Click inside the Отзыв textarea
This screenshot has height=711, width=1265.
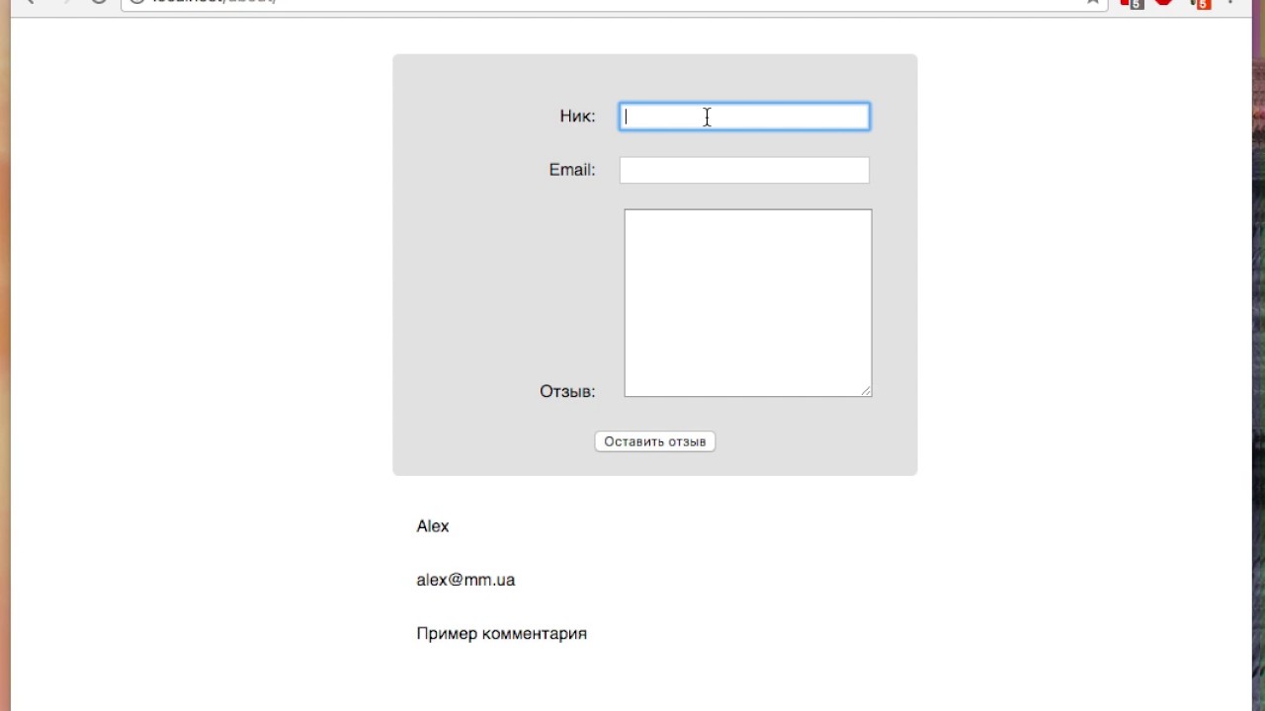pyautogui.click(x=748, y=303)
